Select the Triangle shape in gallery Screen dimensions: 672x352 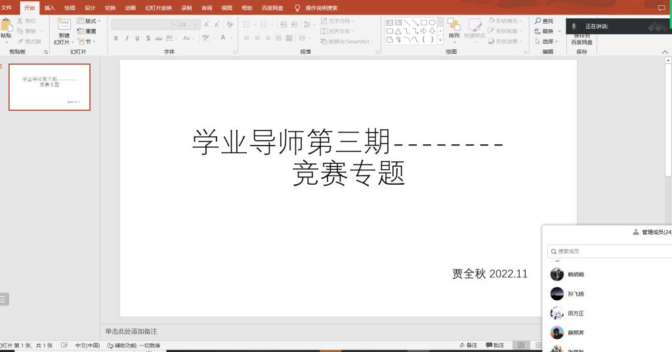point(398,31)
